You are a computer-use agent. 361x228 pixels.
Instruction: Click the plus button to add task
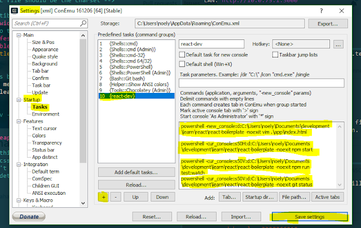[x=104, y=197]
